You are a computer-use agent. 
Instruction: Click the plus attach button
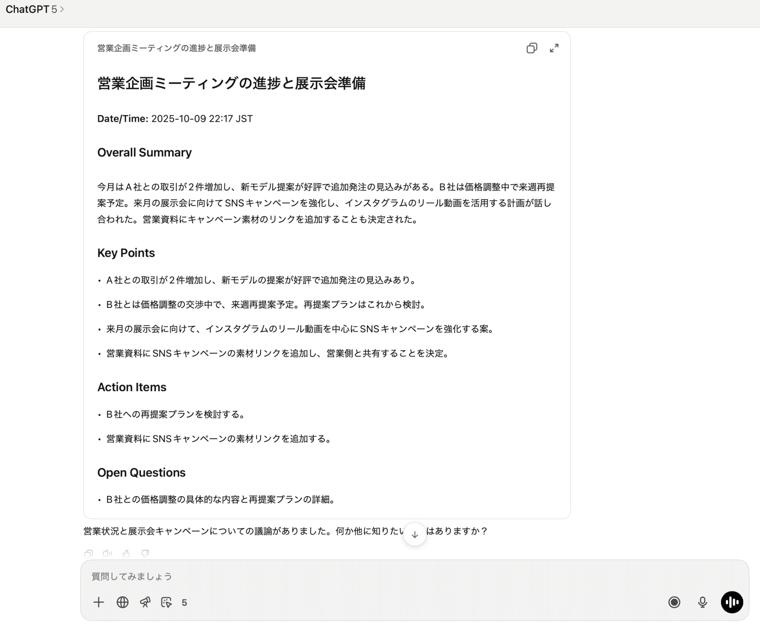[x=99, y=602]
